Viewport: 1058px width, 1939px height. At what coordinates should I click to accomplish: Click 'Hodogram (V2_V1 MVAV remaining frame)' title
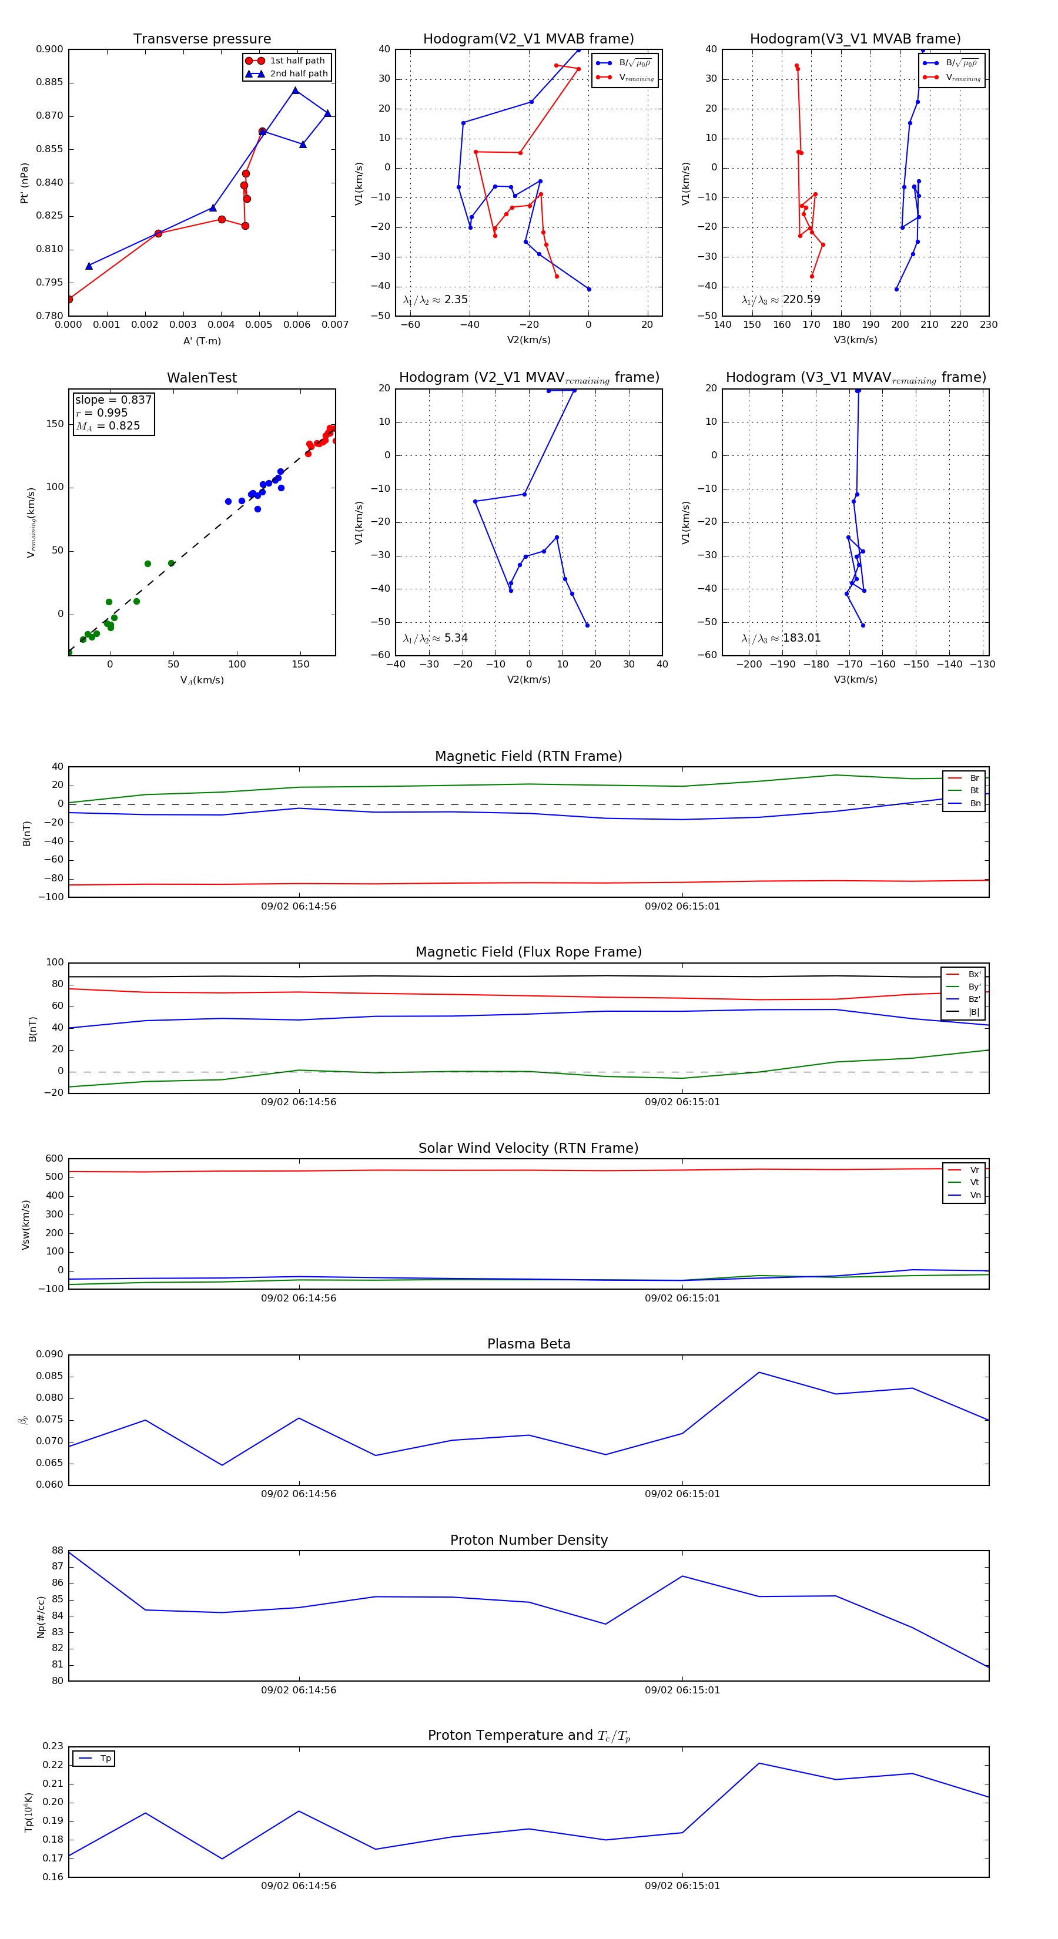point(528,378)
